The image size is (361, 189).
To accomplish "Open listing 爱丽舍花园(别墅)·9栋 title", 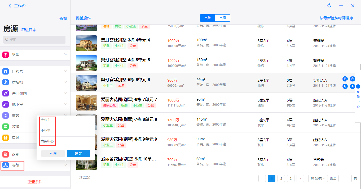I will (128, 159).
